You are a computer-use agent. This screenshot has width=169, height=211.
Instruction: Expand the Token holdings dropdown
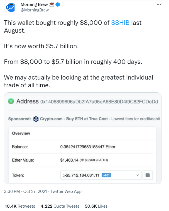tap(101, 175)
